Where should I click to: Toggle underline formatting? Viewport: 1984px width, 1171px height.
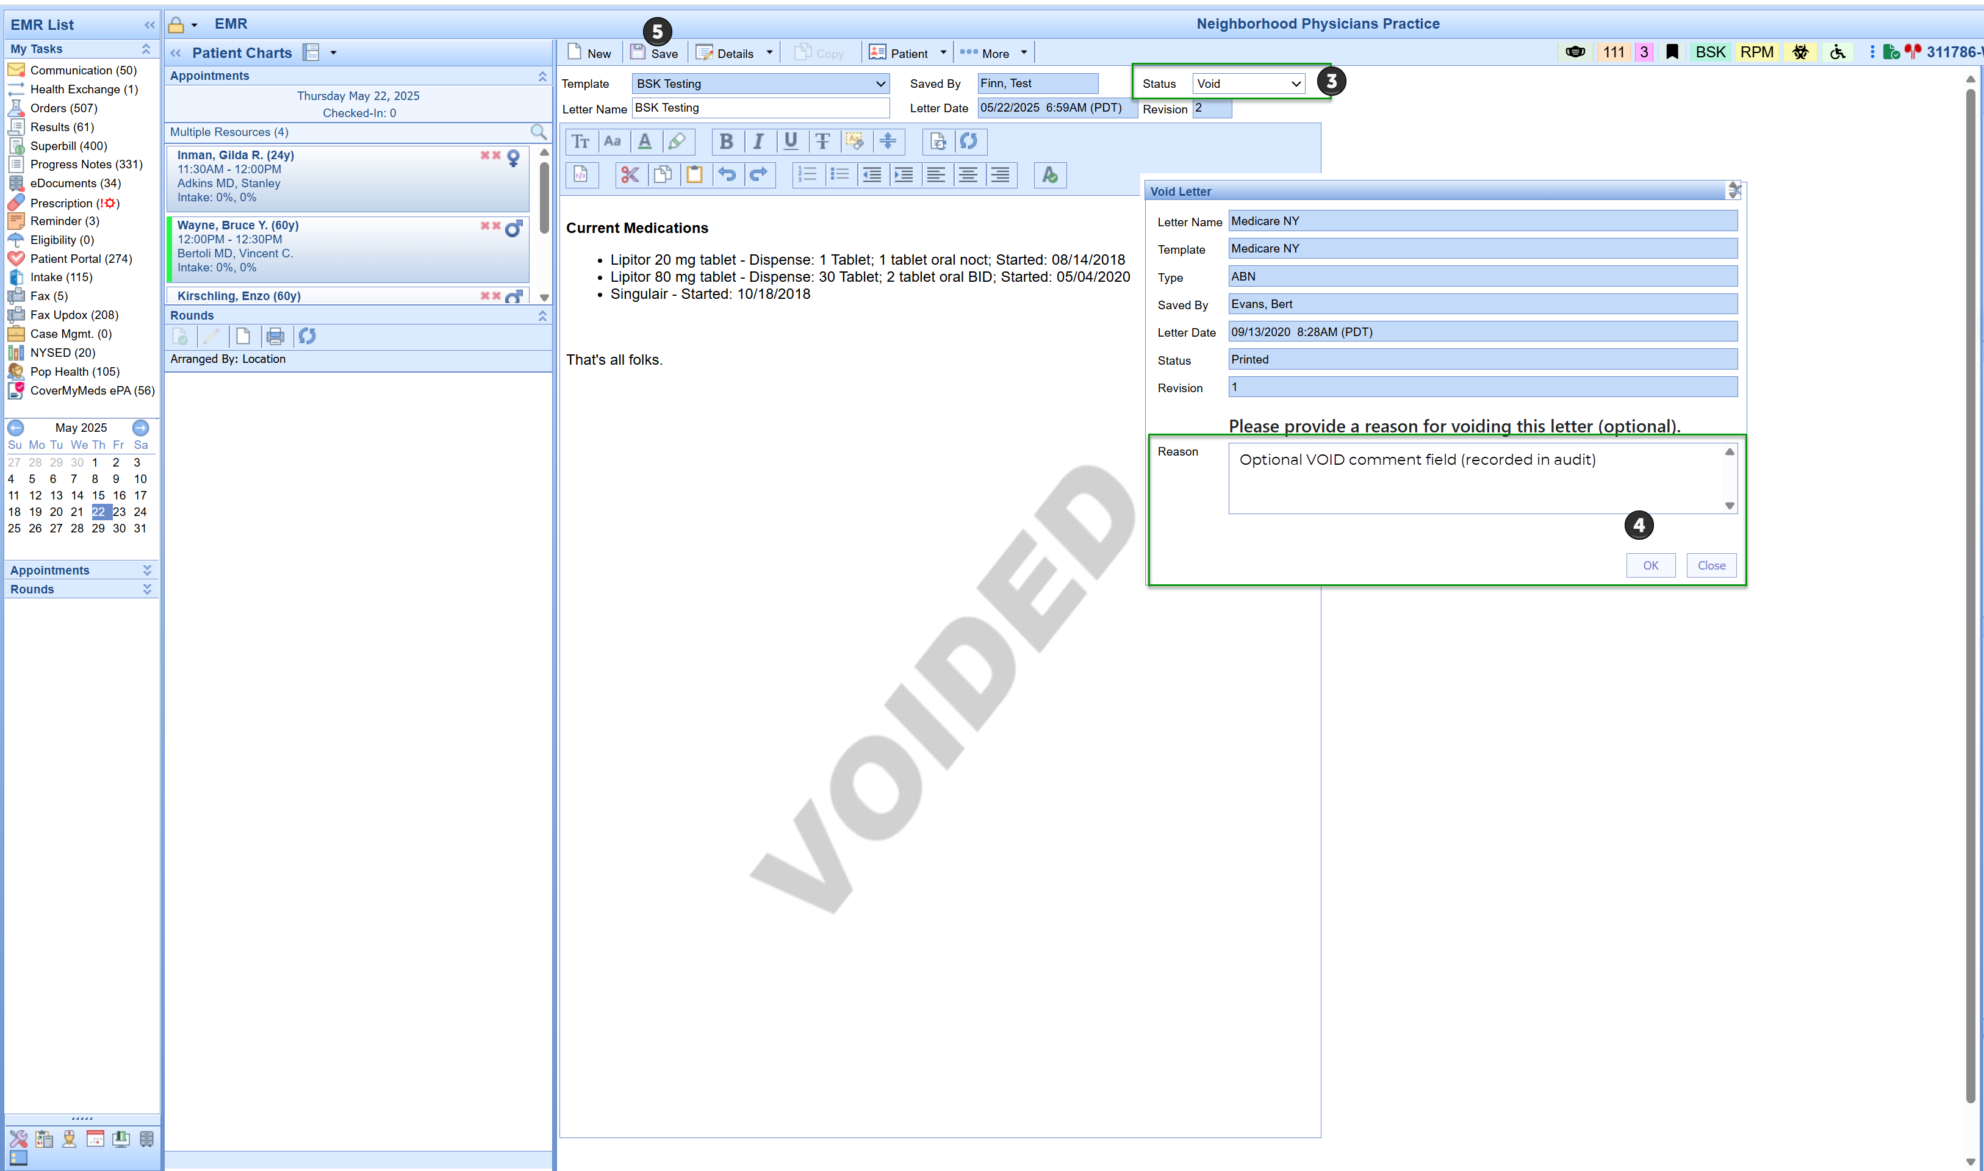coord(790,142)
